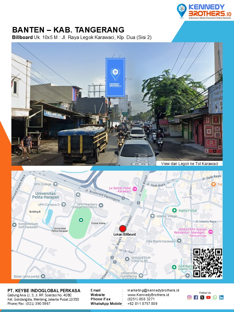Click the Jl. Islamic Raya road label
Screen dimensions: 234x312
tap(205, 221)
